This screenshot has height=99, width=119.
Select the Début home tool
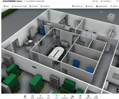25,97
